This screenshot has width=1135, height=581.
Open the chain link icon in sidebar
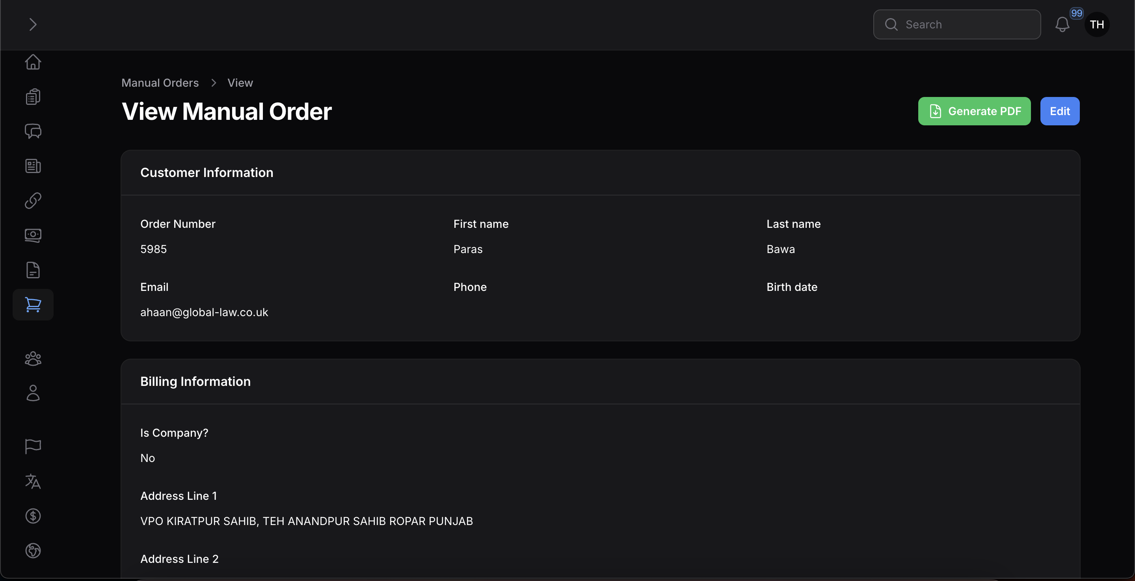[33, 201]
